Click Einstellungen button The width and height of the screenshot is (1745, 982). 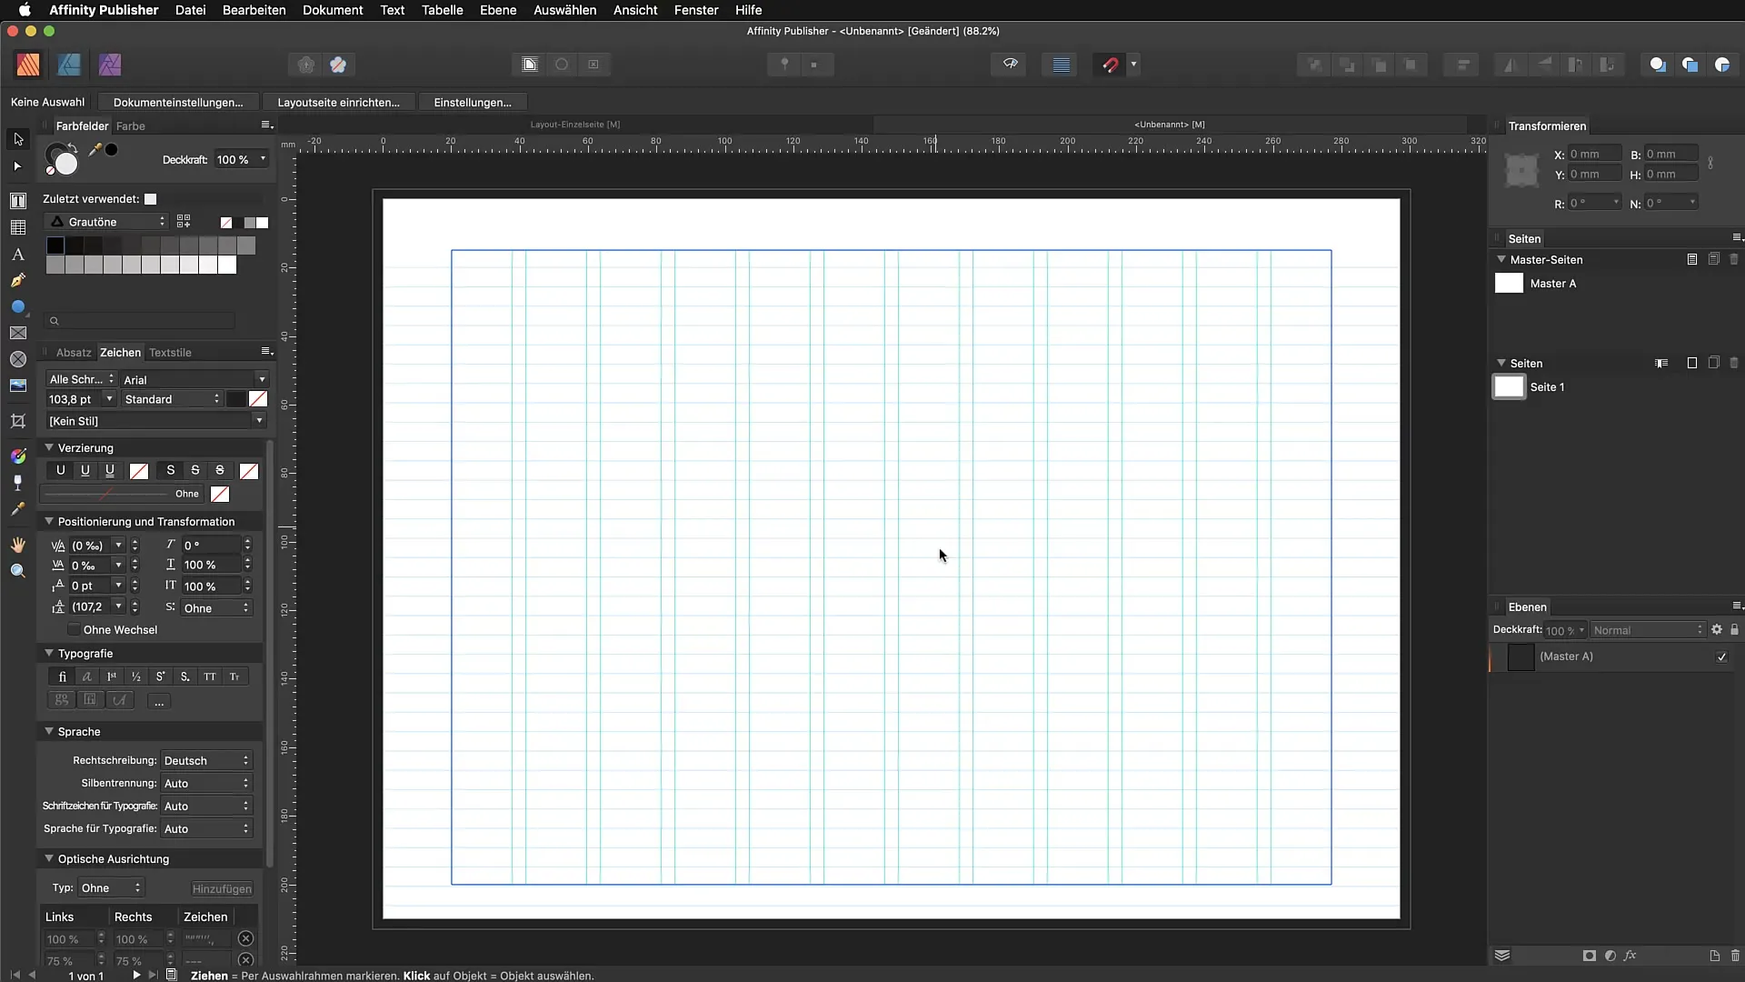(x=473, y=102)
